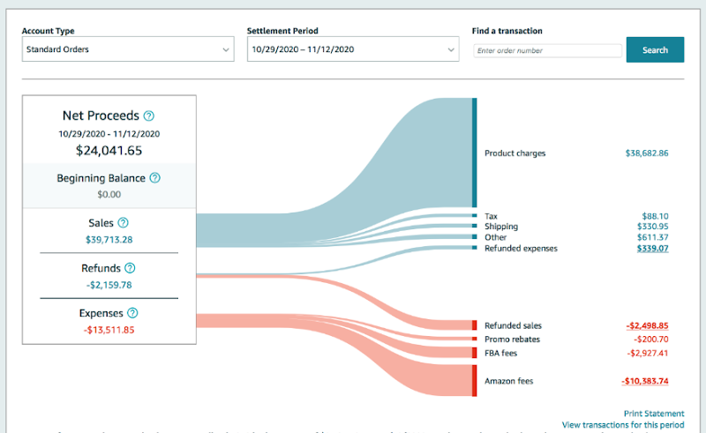Click the Tax amount $88.10
Image resolution: width=706 pixels, height=433 pixels.
point(655,216)
